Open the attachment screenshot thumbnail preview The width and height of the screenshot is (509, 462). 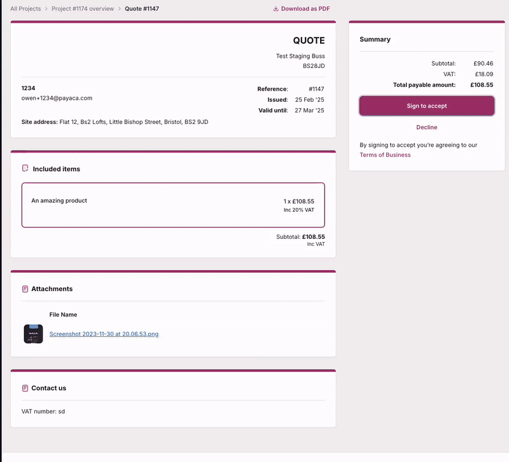click(x=33, y=334)
